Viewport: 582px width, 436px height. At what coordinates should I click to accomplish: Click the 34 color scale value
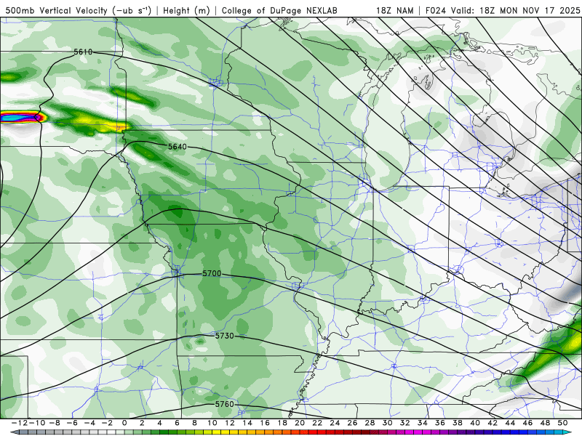(423, 423)
